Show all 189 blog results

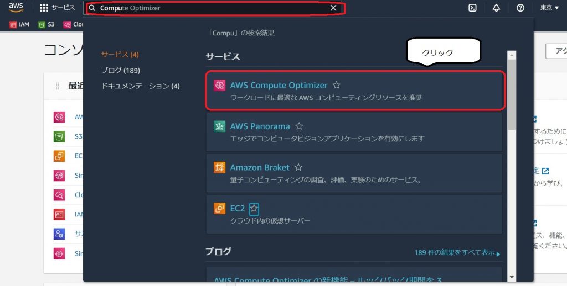(457, 252)
